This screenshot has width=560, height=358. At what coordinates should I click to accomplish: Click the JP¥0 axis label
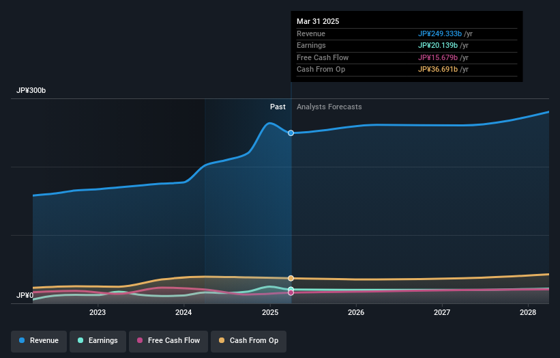click(x=25, y=295)
